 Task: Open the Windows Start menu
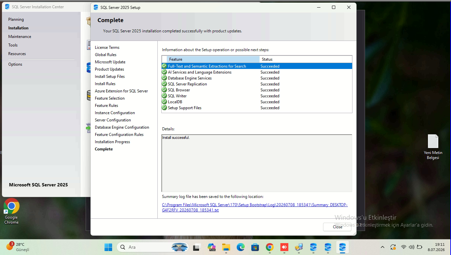click(108, 247)
